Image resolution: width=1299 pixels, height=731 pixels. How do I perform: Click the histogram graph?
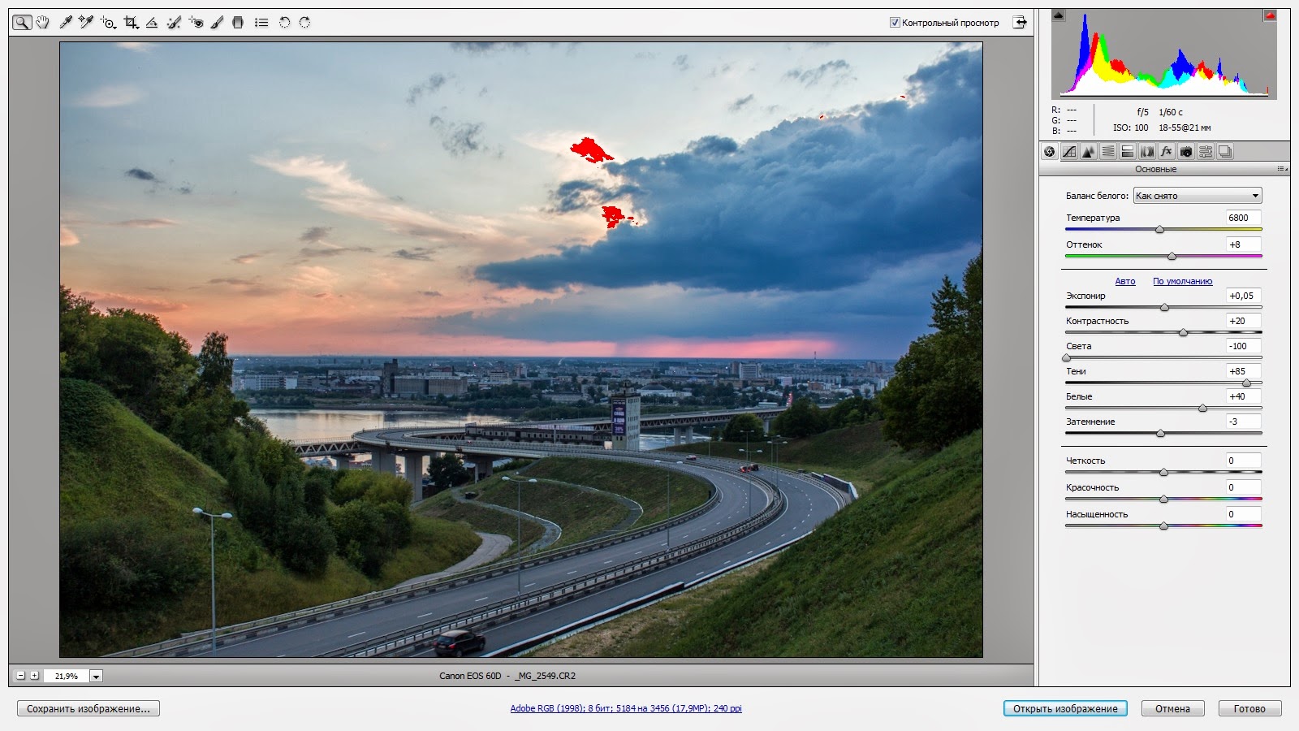click(1163, 54)
